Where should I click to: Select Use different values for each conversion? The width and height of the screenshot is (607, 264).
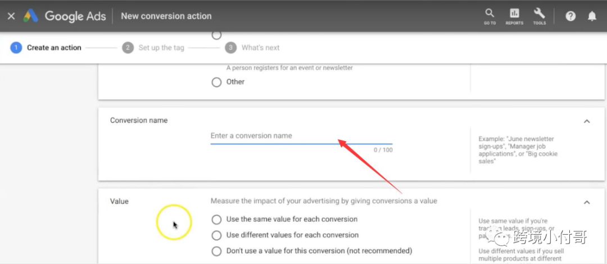pos(216,235)
